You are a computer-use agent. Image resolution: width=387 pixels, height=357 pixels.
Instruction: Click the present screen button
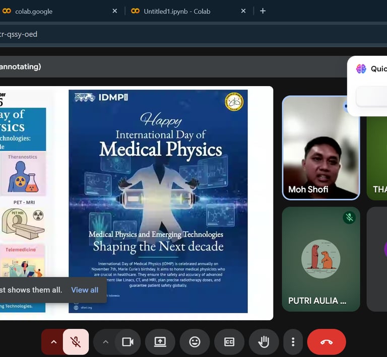click(160, 342)
